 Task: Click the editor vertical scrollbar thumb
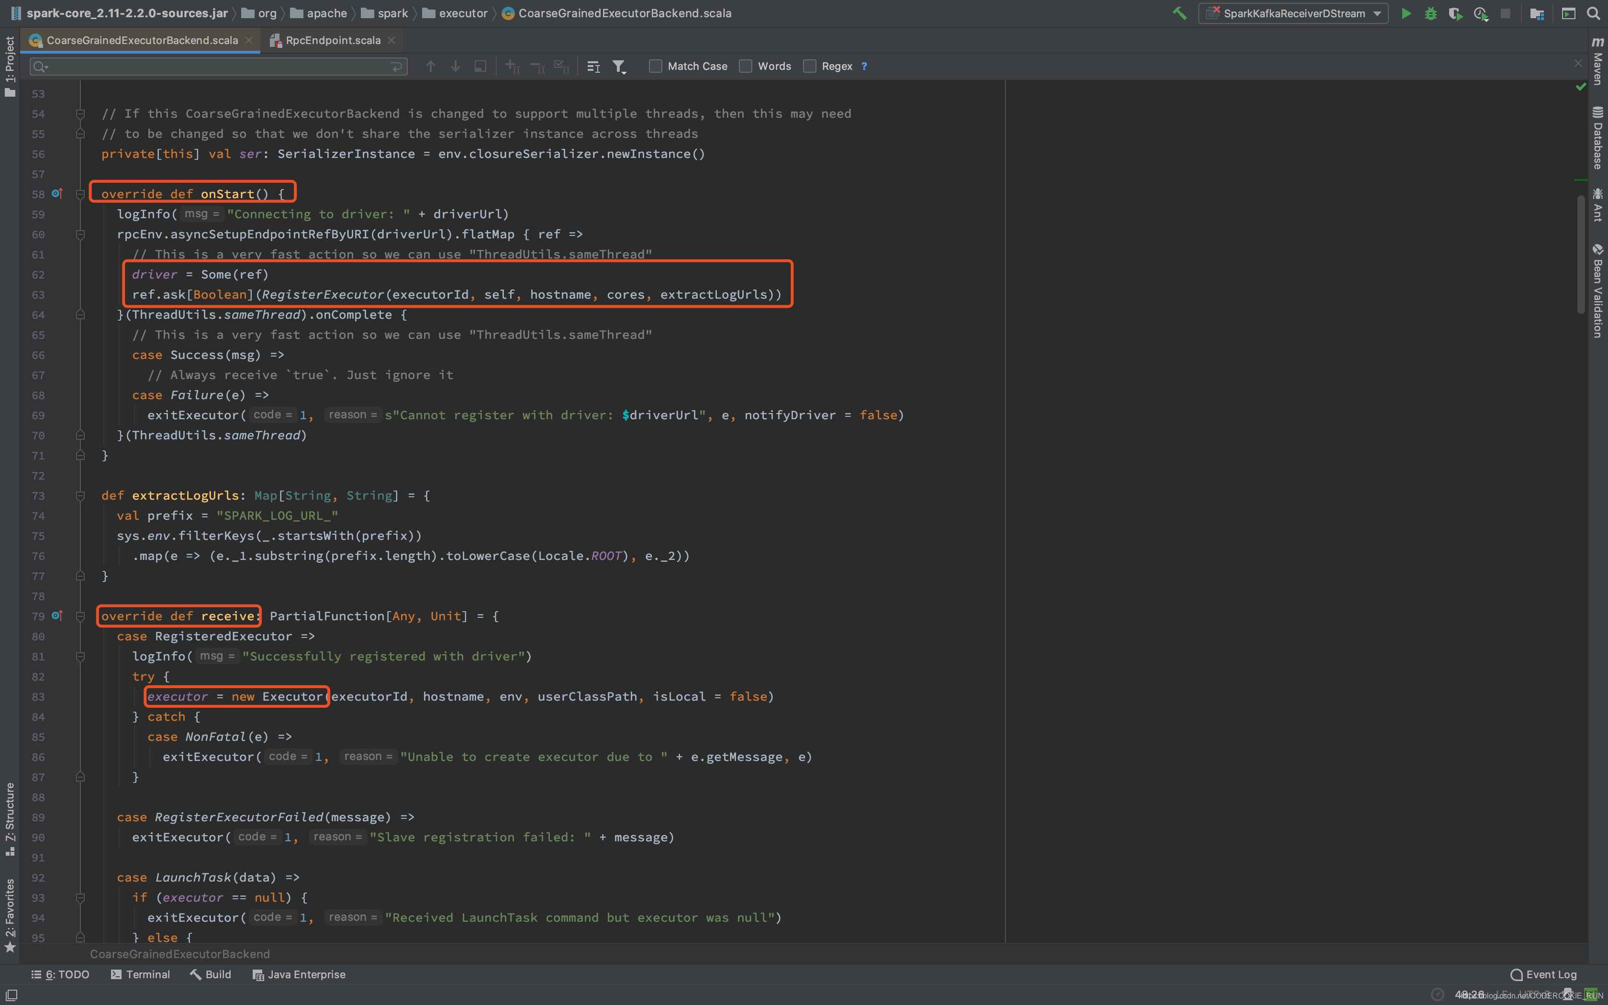click(1581, 255)
